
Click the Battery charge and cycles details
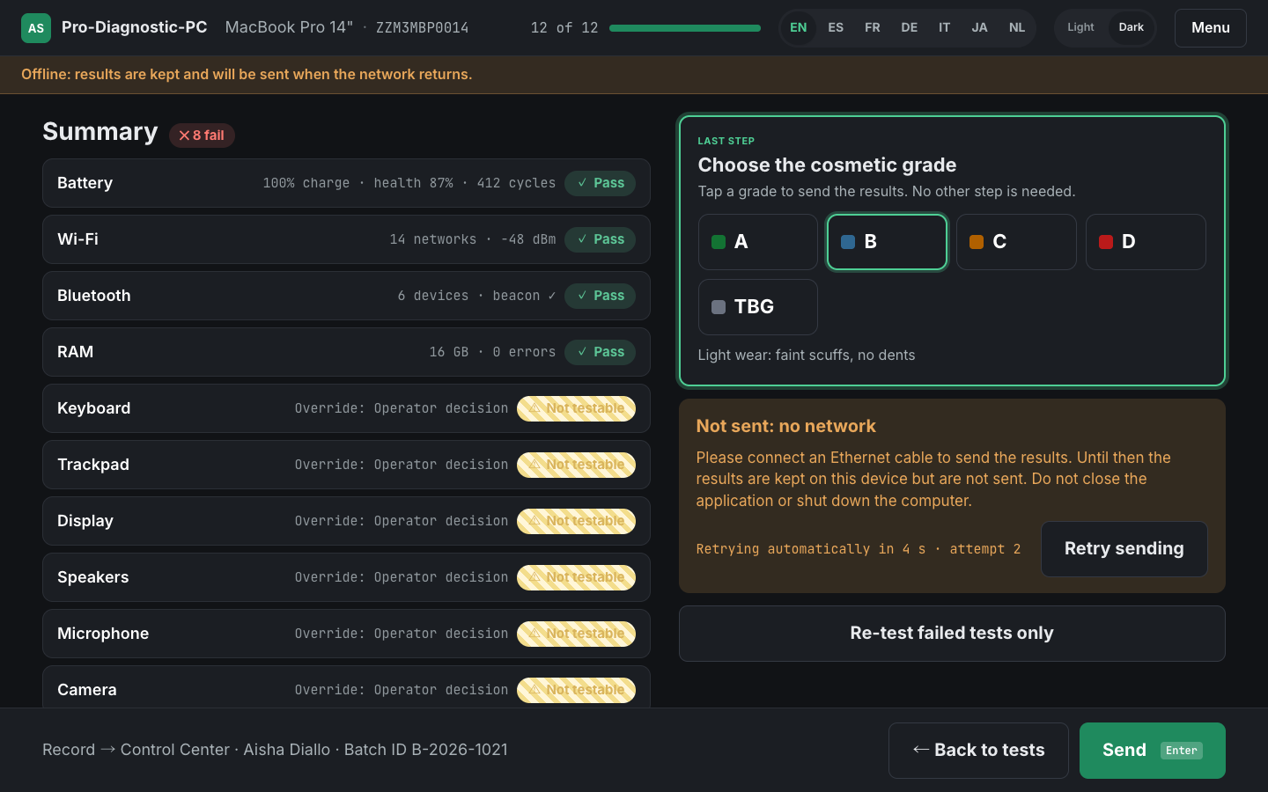tap(409, 183)
